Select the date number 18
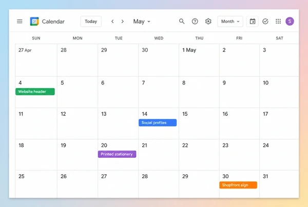The image size is (308, 207). (x=21, y=145)
